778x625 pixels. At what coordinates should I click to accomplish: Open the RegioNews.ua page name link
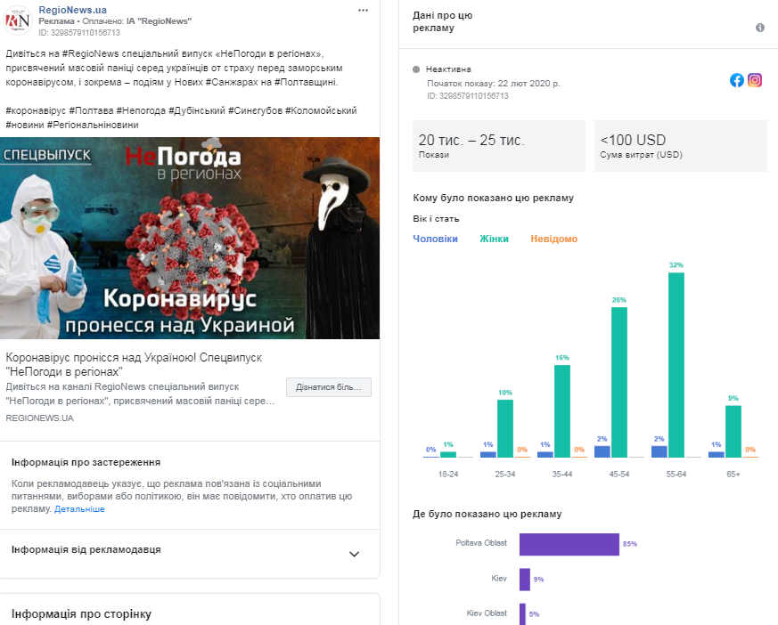click(72, 10)
